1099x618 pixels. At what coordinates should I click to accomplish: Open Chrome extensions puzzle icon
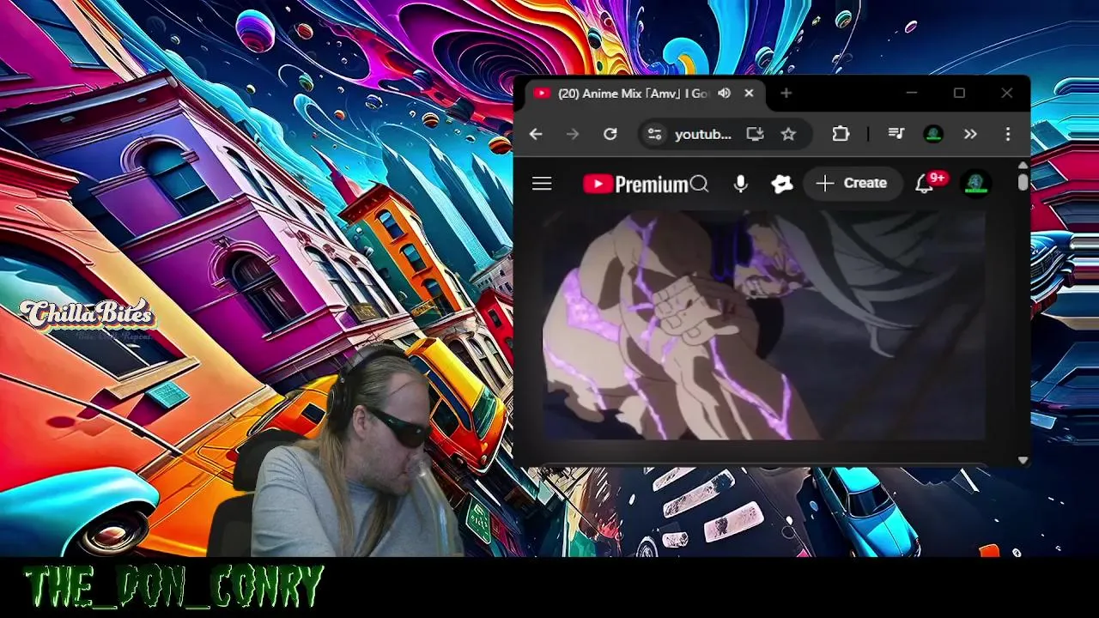tap(841, 134)
